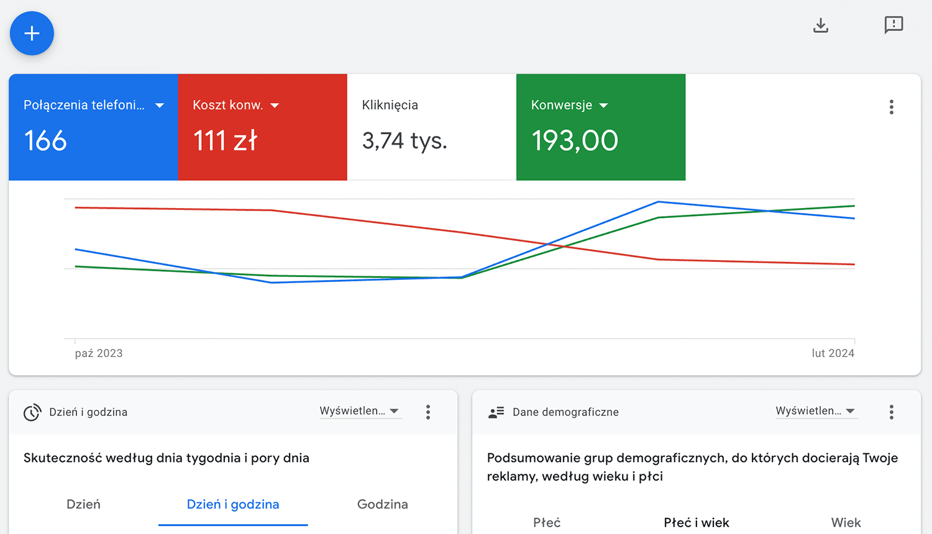932x534 pixels.
Task: Expand the Konwersje metric dropdown
Action: pos(603,106)
